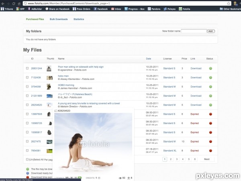The image size is (241, 181).
Task: Click green status dot for file 26831244
Action: click(x=210, y=69)
